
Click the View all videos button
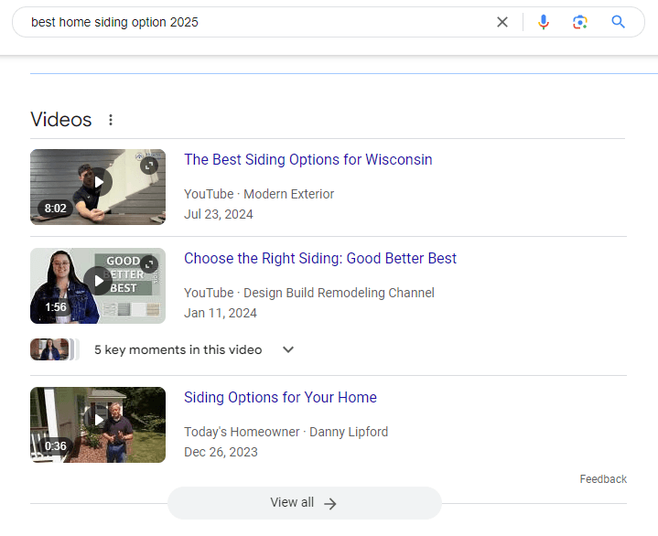[x=305, y=503]
